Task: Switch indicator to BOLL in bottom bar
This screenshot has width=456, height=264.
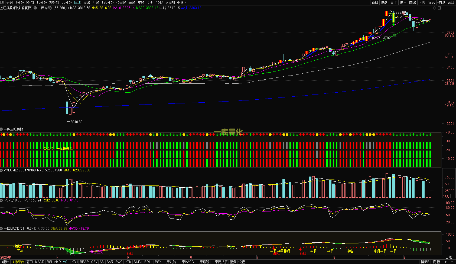Action: 148,262
